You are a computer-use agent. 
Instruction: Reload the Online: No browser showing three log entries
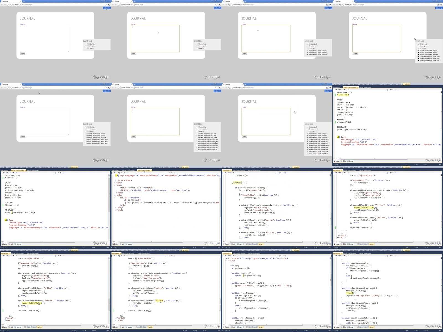[119, 4]
